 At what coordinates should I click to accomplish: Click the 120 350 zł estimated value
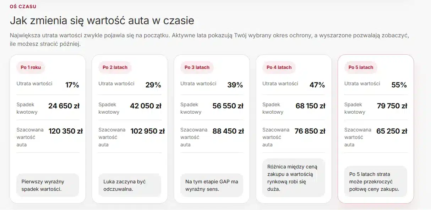66,131
